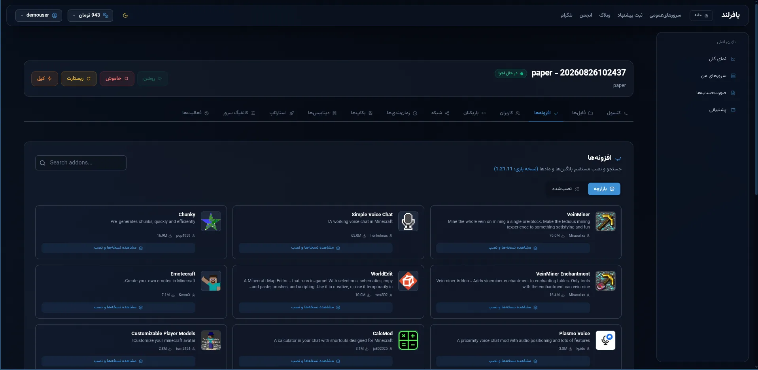The image size is (758, 370).
Task: Click the author name "pop4959"
Action: point(183,236)
